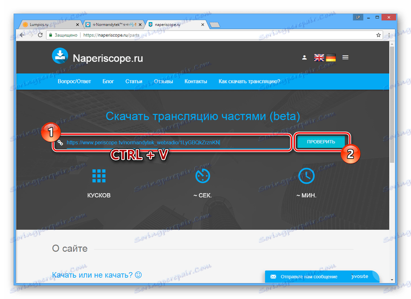
Task: Click the clock icon above МИН.
Action: (306, 175)
